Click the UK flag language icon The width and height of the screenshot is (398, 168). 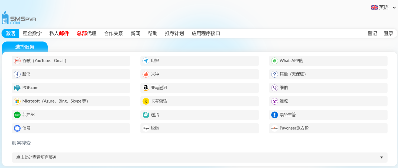pyautogui.click(x=374, y=7)
